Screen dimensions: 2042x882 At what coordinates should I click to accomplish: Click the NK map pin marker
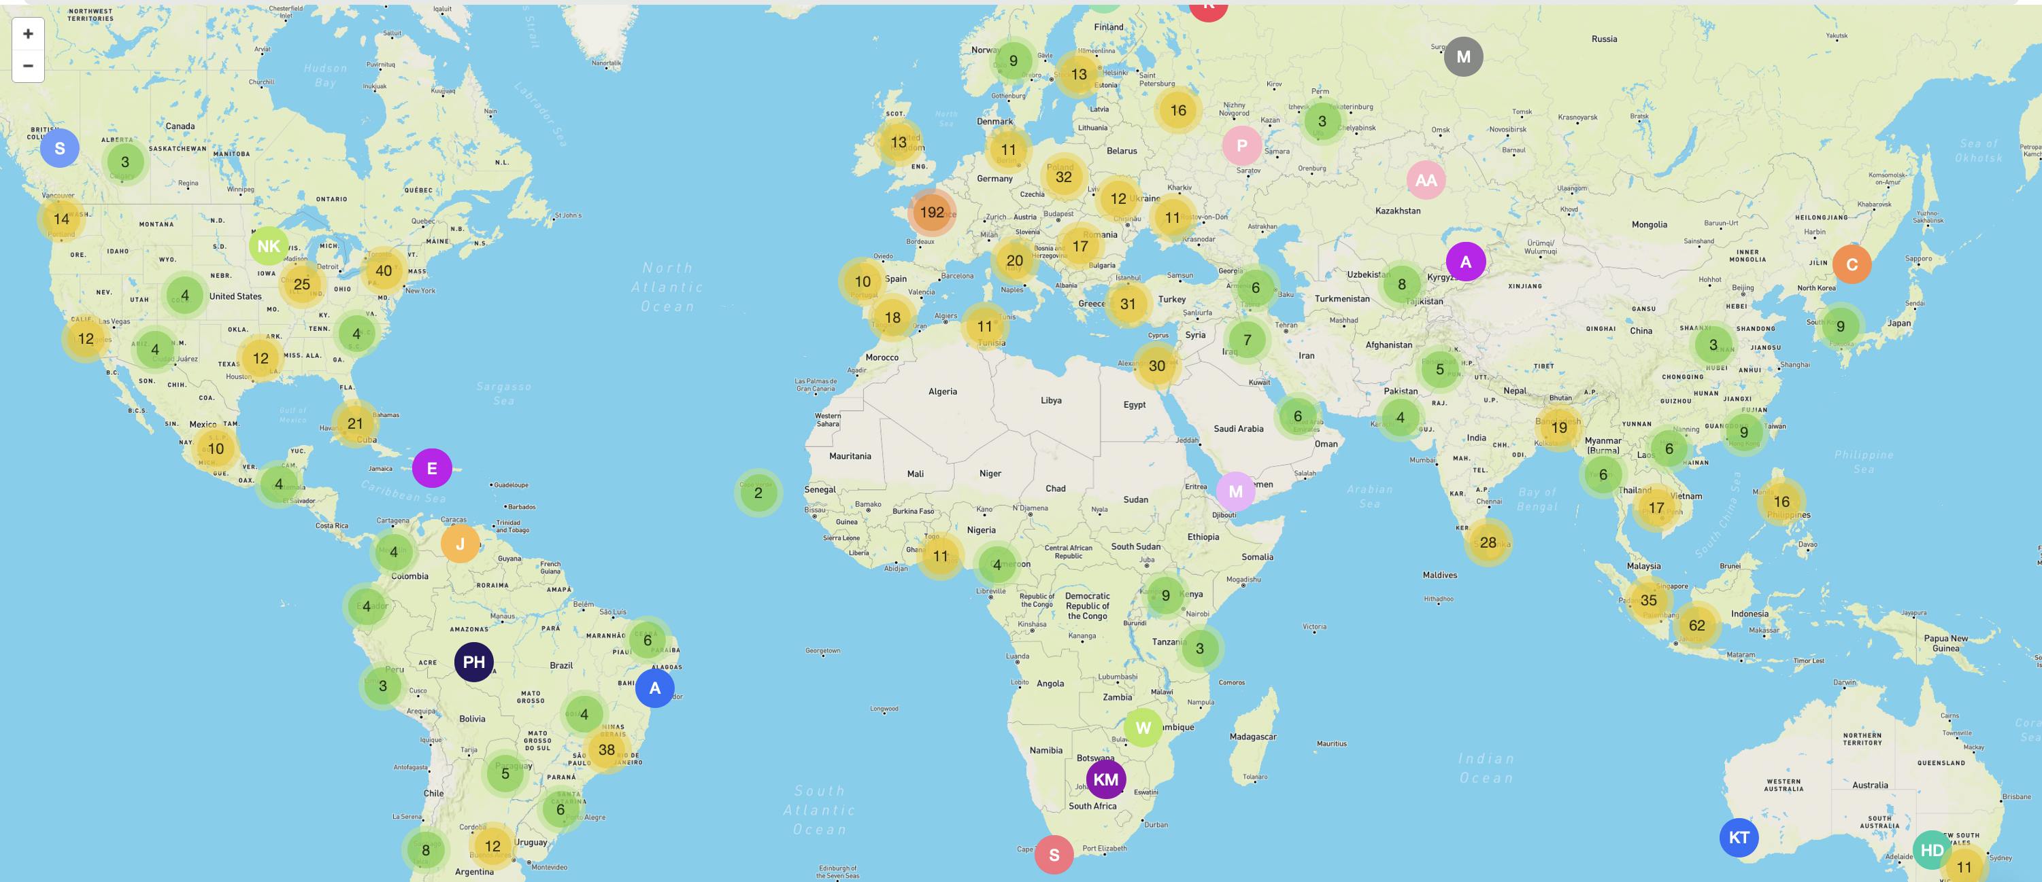tap(268, 245)
